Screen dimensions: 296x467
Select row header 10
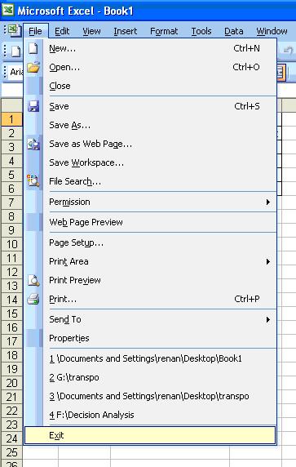pos(11,244)
